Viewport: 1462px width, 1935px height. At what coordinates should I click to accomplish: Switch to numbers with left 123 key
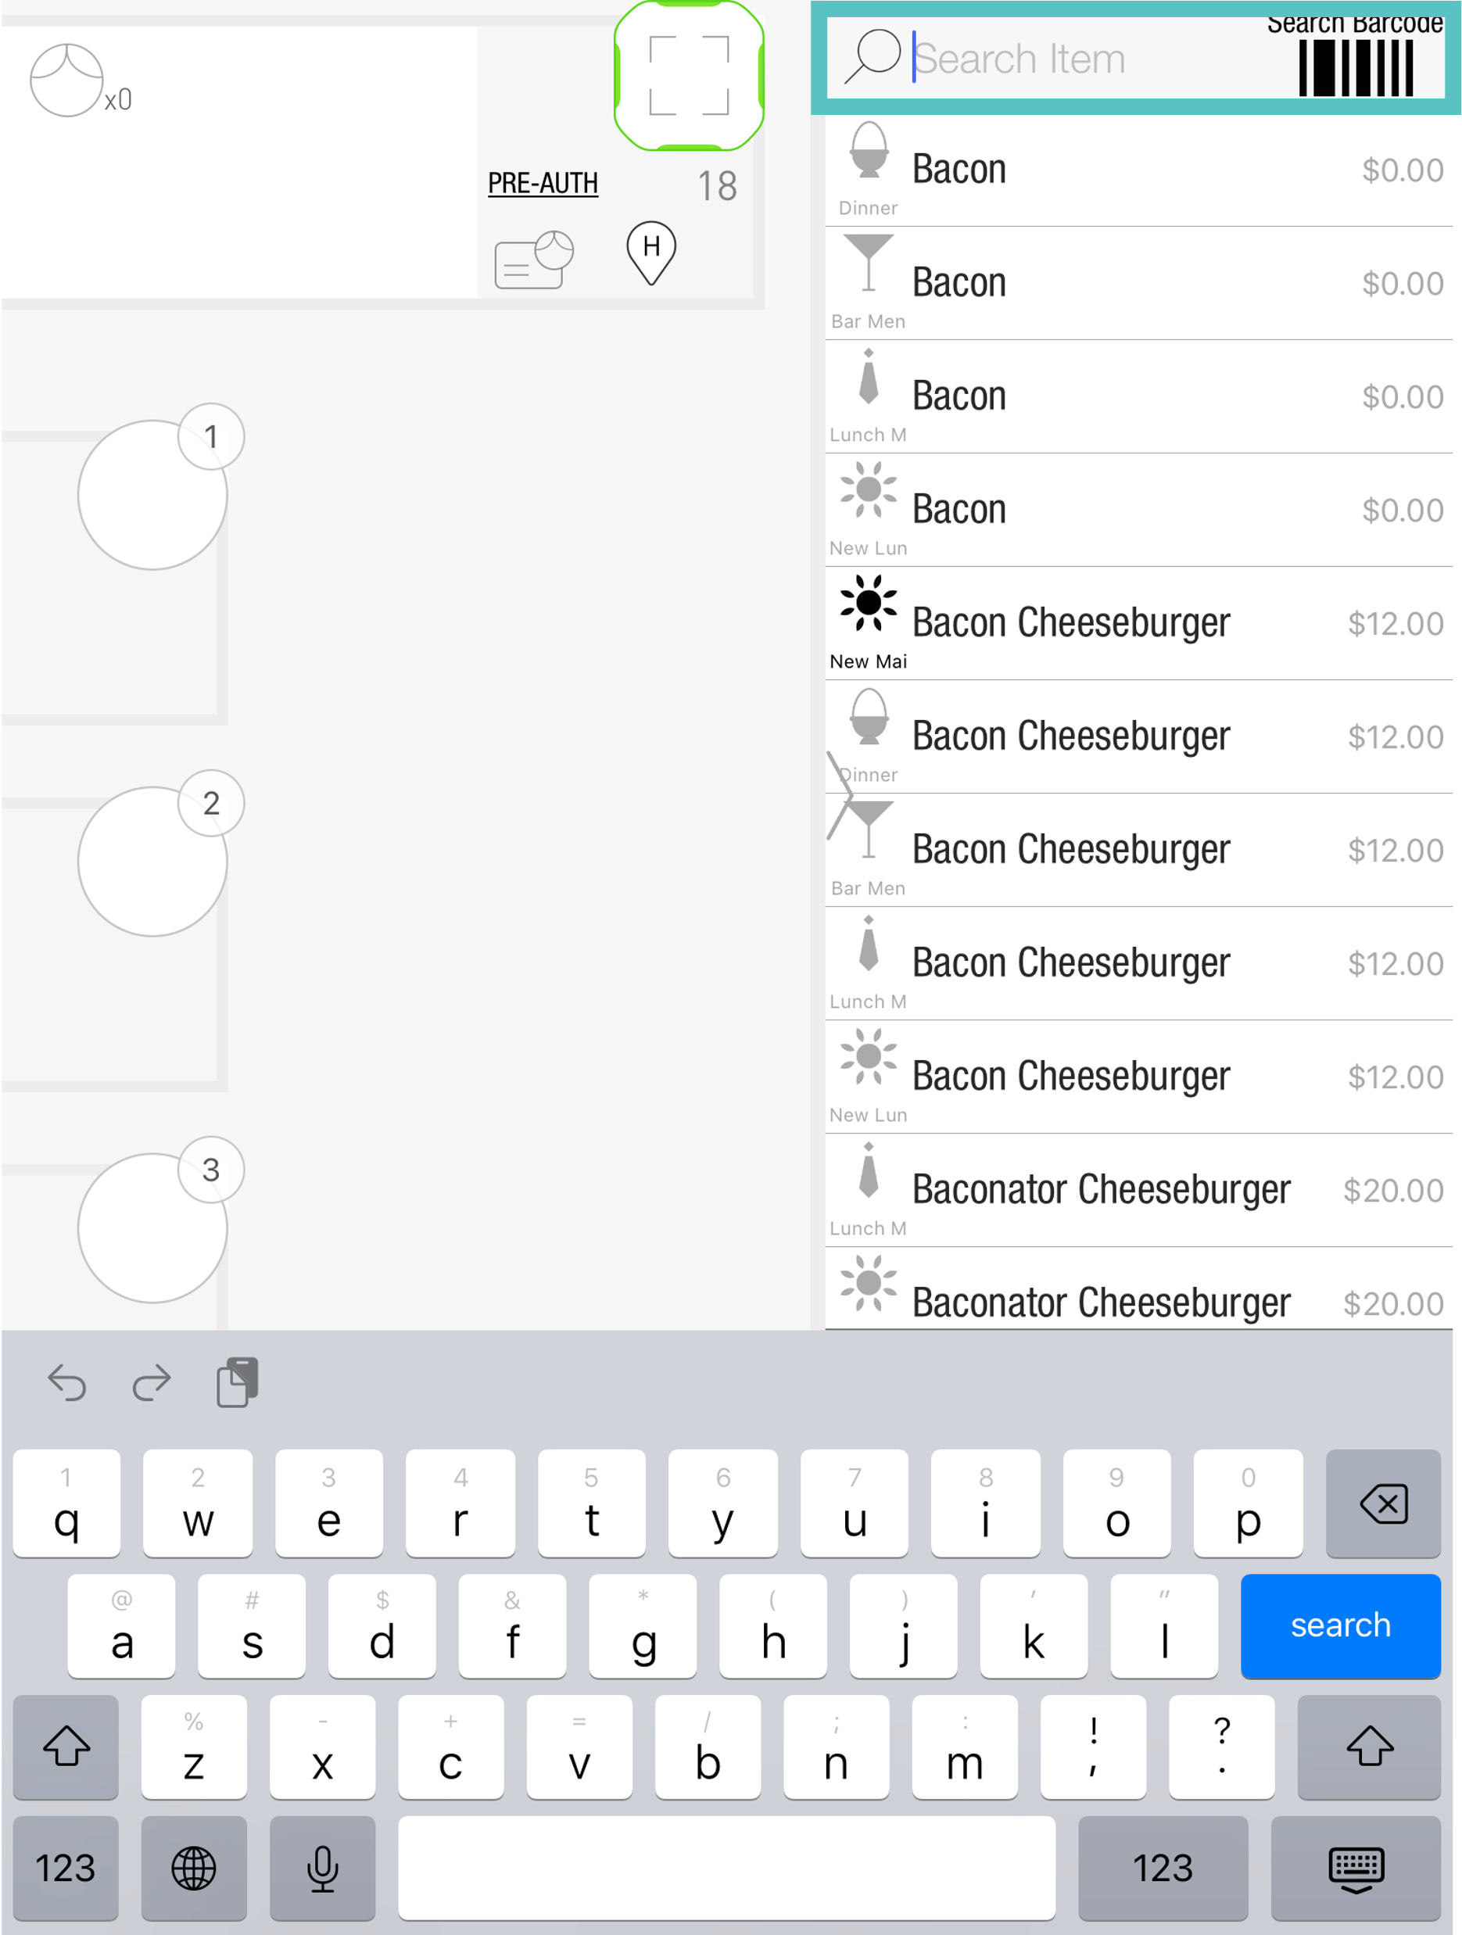[x=66, y=1868]
